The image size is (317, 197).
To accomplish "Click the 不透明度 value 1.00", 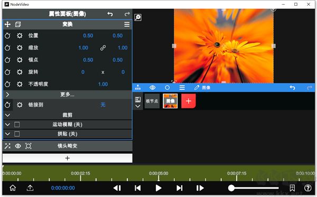I will pyautogui.click(x=103, y=85).
